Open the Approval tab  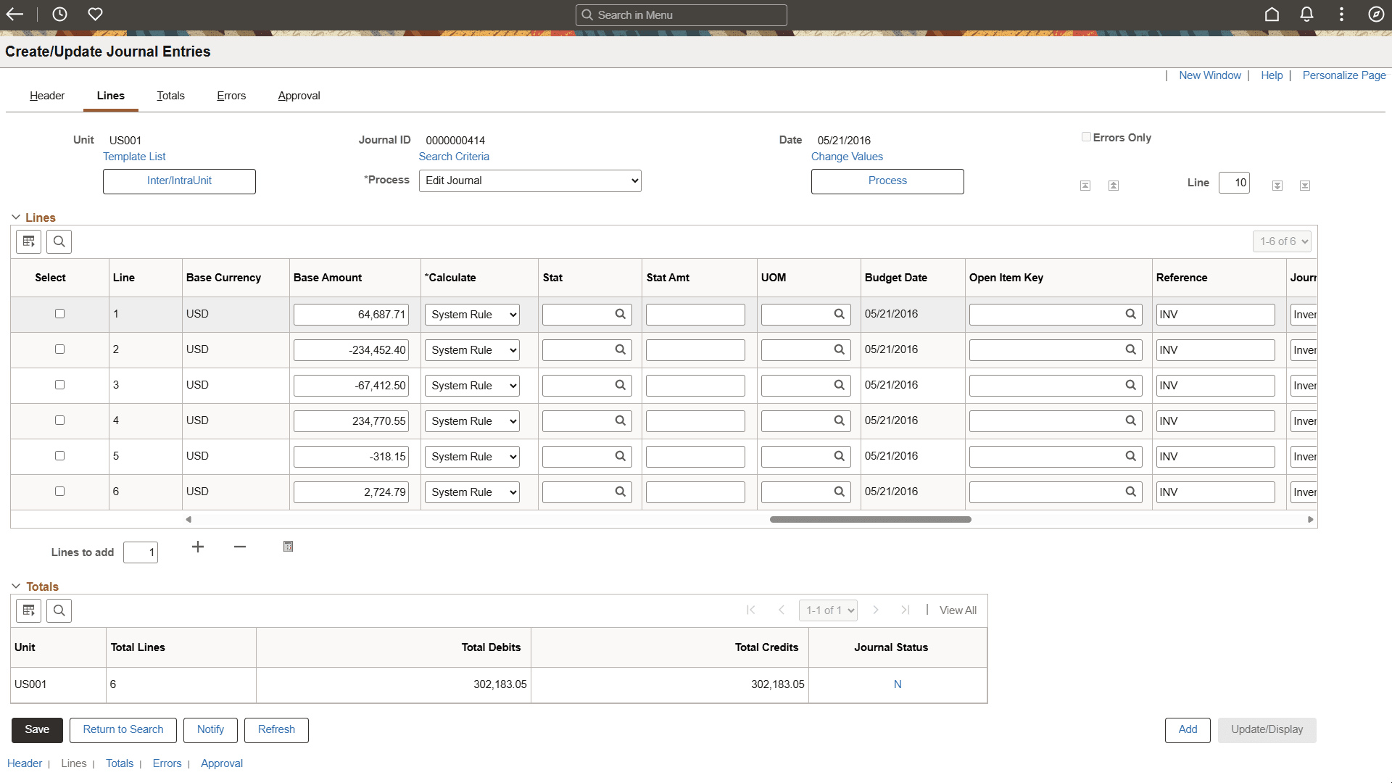299,96
